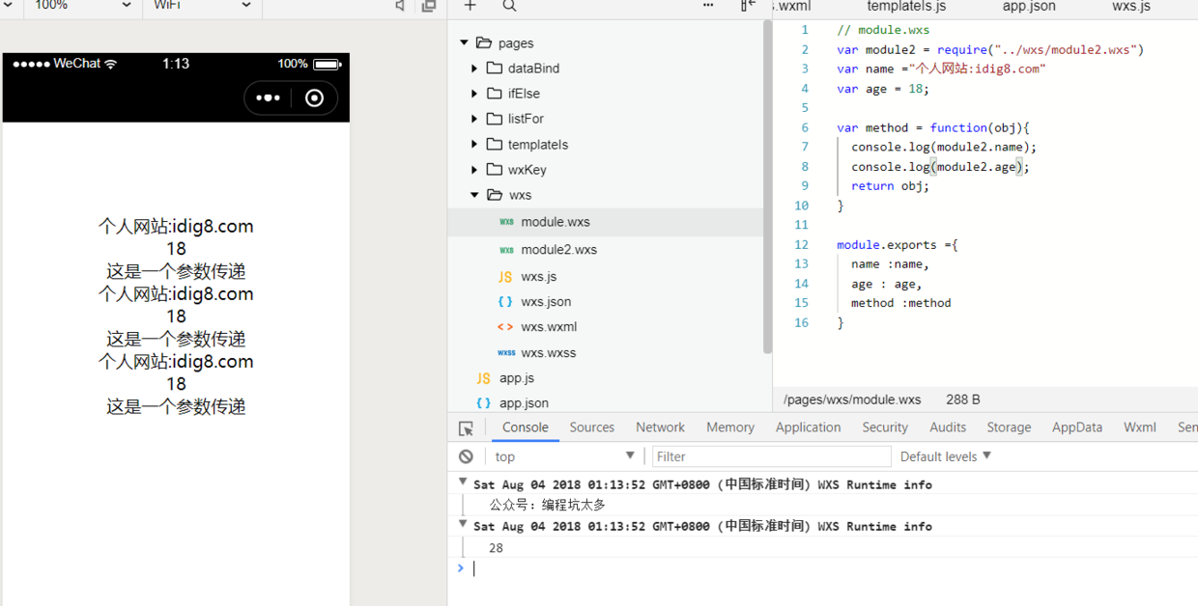This screenshot has height=606, width=1198.
Task: Open the Default levels dropdown
Action: [x=946, y=456]
